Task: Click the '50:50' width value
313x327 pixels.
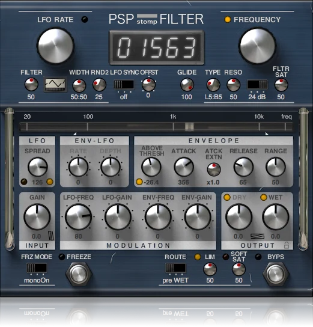Action: tap(79, 97)
